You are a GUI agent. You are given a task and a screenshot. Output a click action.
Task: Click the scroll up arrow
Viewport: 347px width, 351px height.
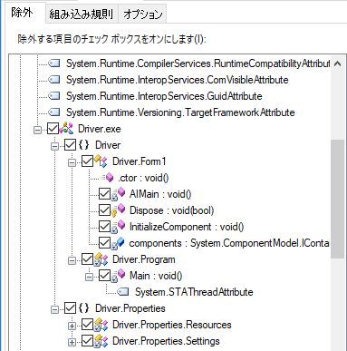[338, 63]
